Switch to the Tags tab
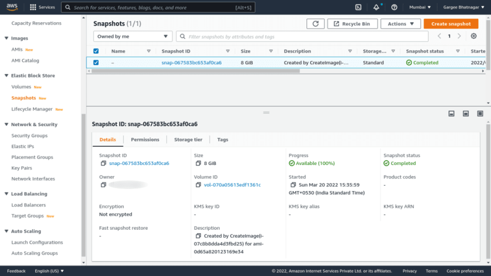The image size is (491, 276). pyautogui.click(x=223, y=139)
